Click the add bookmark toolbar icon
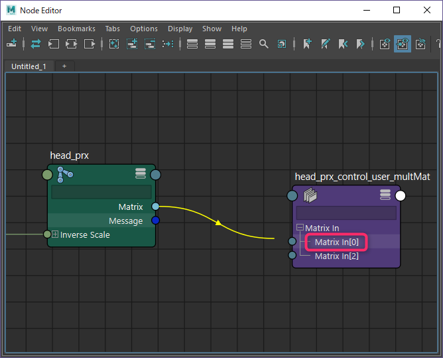This screenshot has width=443, height=358. 307,44
